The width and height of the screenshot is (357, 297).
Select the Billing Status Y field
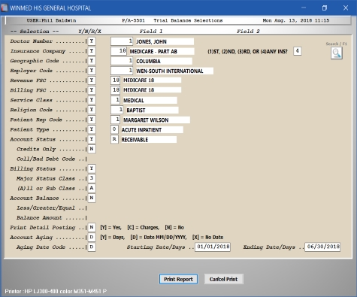coord(92,168)
